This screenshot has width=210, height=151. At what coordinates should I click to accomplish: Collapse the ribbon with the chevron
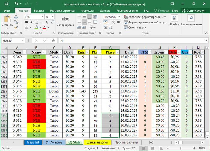point(206,33)
